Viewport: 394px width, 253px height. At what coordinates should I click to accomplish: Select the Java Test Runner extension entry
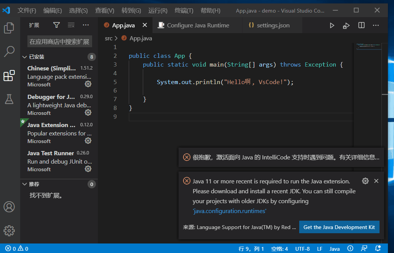(59, 161)
